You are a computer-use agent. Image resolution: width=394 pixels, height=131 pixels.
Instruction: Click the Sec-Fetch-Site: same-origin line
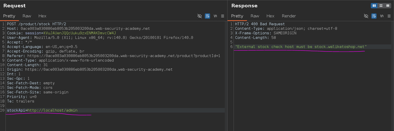pyautogui.click(x=38, y=92)
